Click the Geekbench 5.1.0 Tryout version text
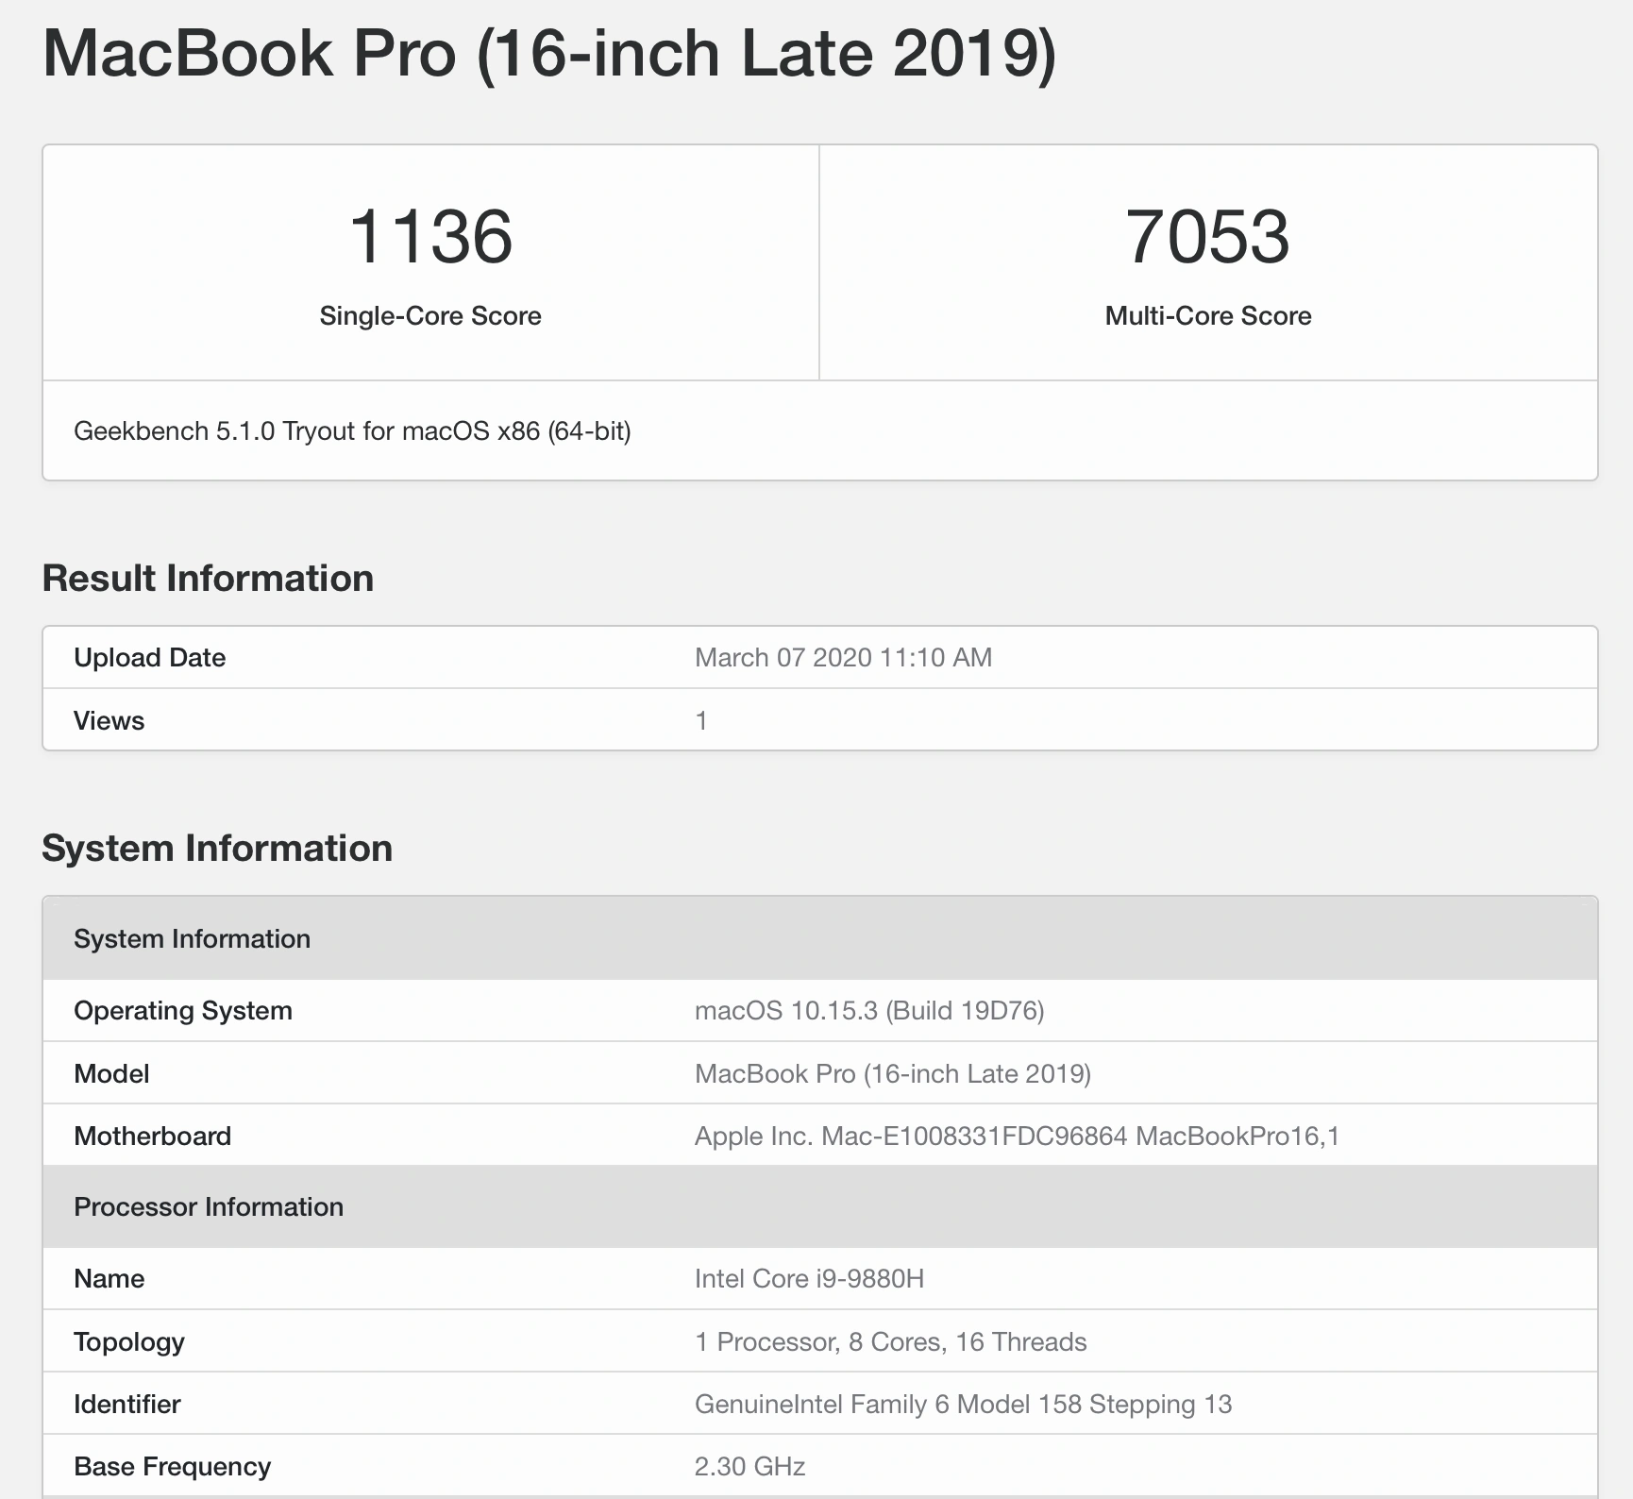Image resolution: width=1633 pixels, height=1499 pixels. click(x=352, y=431)
